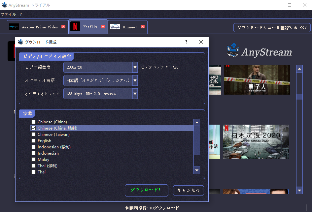
Task: Open the ファイル menu
Action: 8,15
